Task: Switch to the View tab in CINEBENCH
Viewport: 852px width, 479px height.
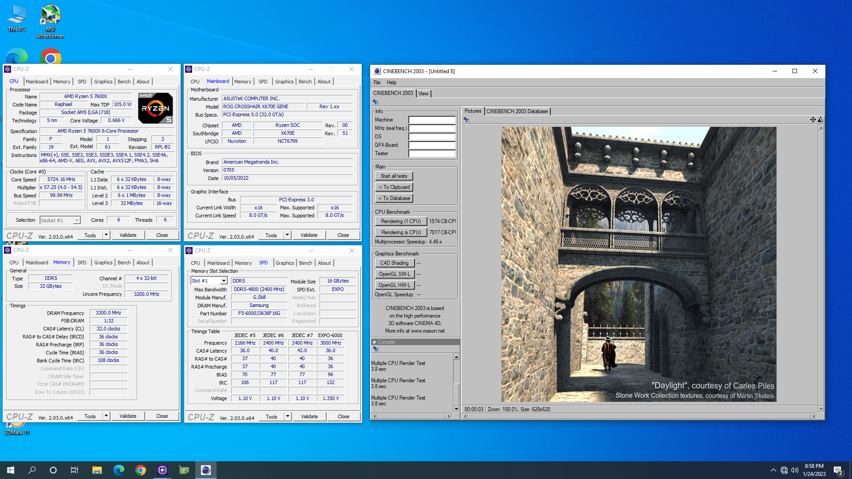Action: tap(423, 94)
